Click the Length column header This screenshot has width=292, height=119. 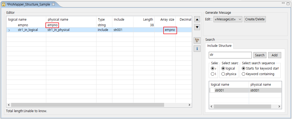click(x=148, y=19)
